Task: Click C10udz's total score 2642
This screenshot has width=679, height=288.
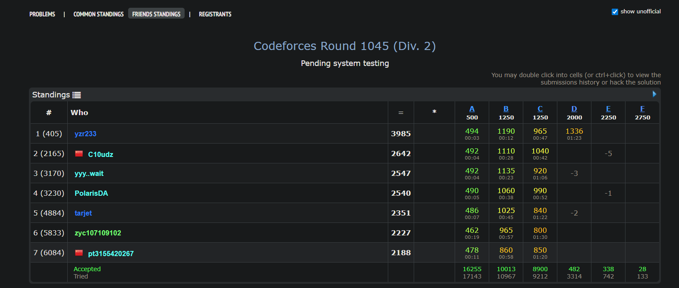Action: tap(401, 153)
